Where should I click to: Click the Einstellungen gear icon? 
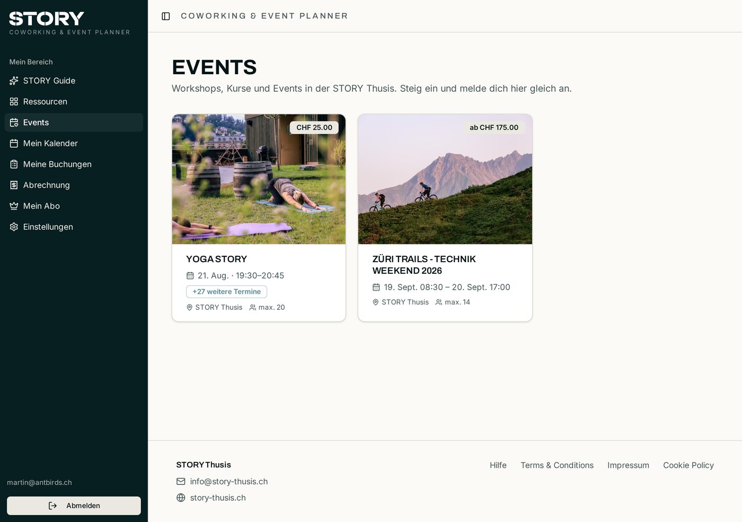pyautogui.click(x=14, y=227)
